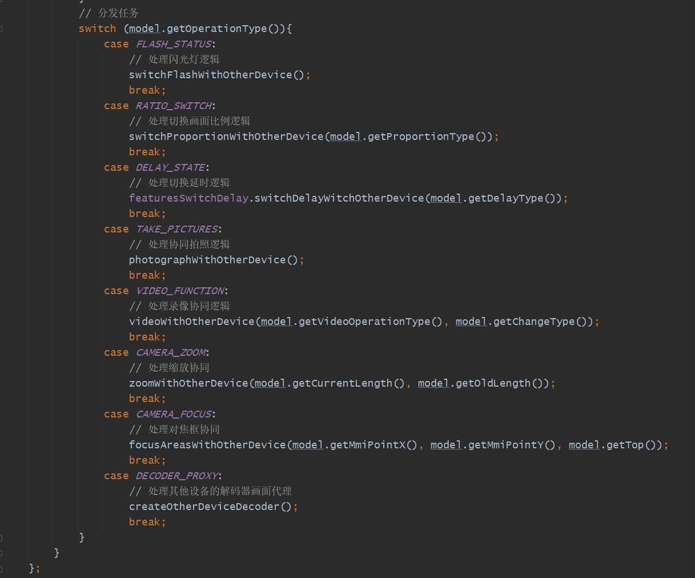
Task: Select the getCurrentLength call
Action: (342, 383)
